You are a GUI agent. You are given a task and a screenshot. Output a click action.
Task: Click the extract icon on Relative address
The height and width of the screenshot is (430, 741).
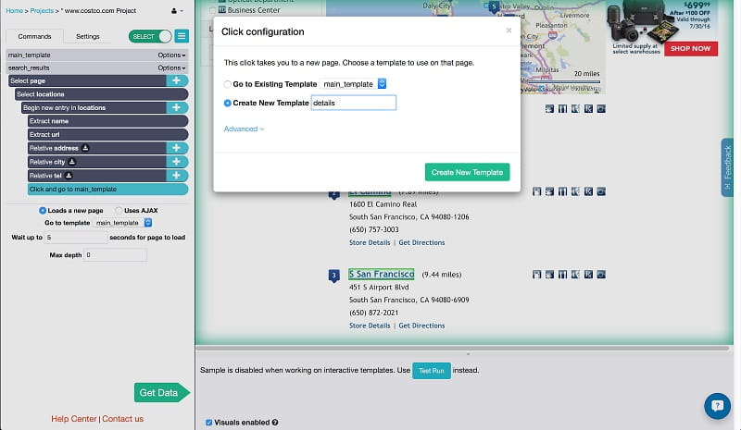coord(85,148)
